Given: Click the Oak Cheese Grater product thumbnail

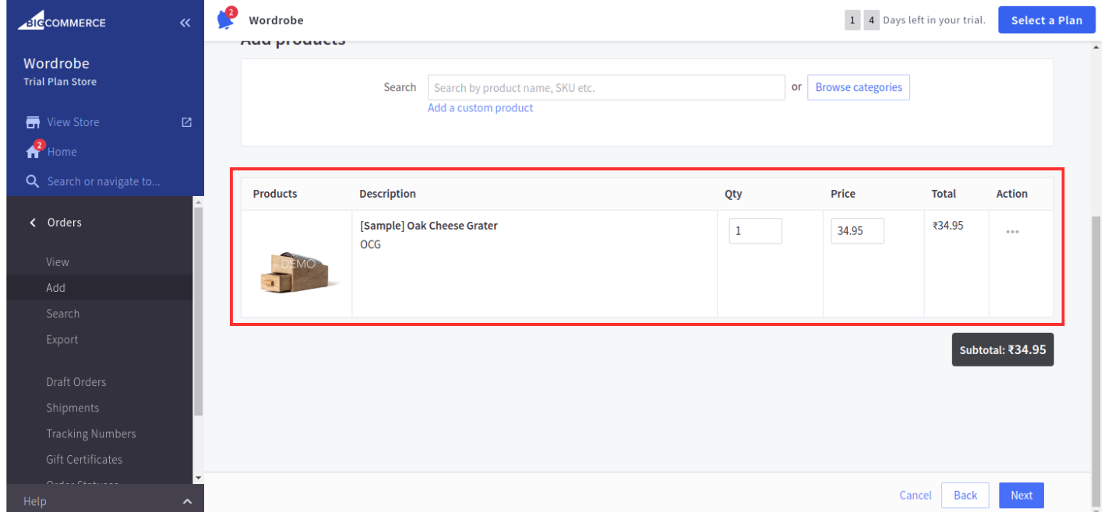Looking at the screenshot, I should [298, 272].
